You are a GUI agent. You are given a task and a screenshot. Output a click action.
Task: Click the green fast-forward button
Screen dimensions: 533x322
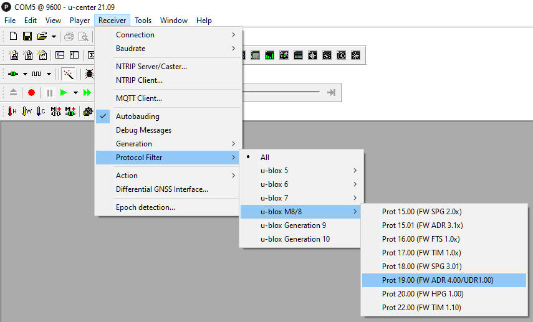(87, 92)
